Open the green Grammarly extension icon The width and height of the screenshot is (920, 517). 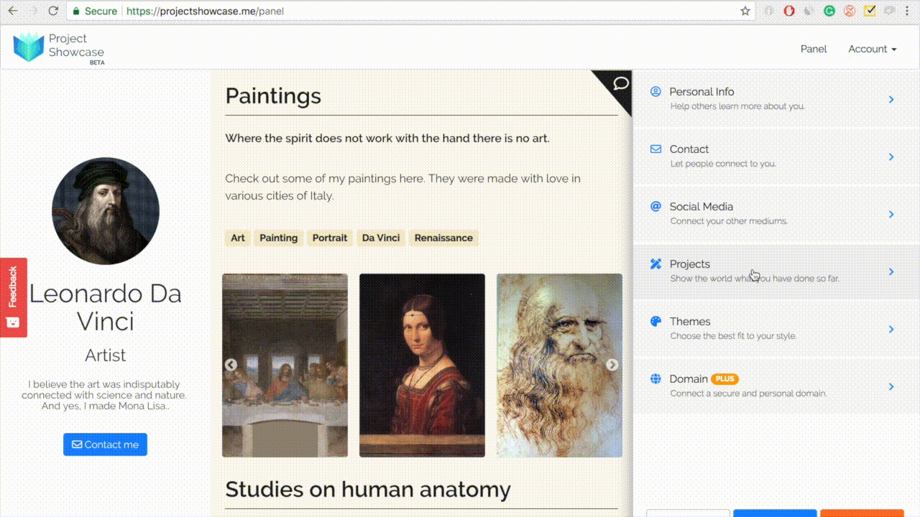[x=829, y=11]
